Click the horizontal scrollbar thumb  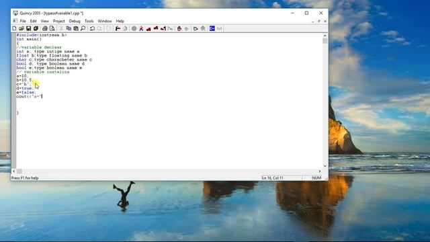point(19,171)
